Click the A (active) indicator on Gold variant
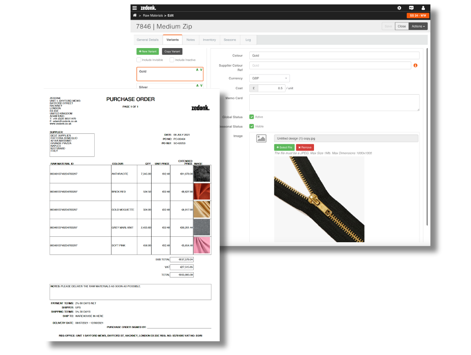 [197, 70]
